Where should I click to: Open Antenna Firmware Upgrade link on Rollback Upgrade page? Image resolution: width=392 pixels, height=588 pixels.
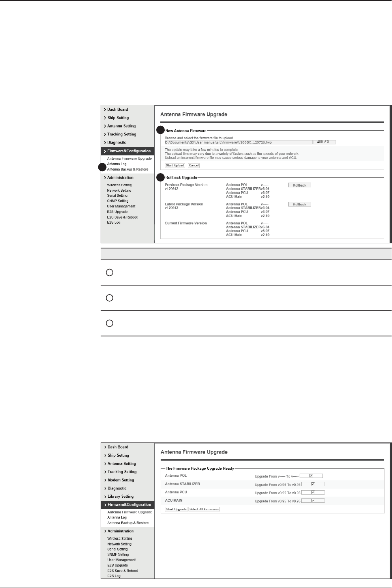129,159
